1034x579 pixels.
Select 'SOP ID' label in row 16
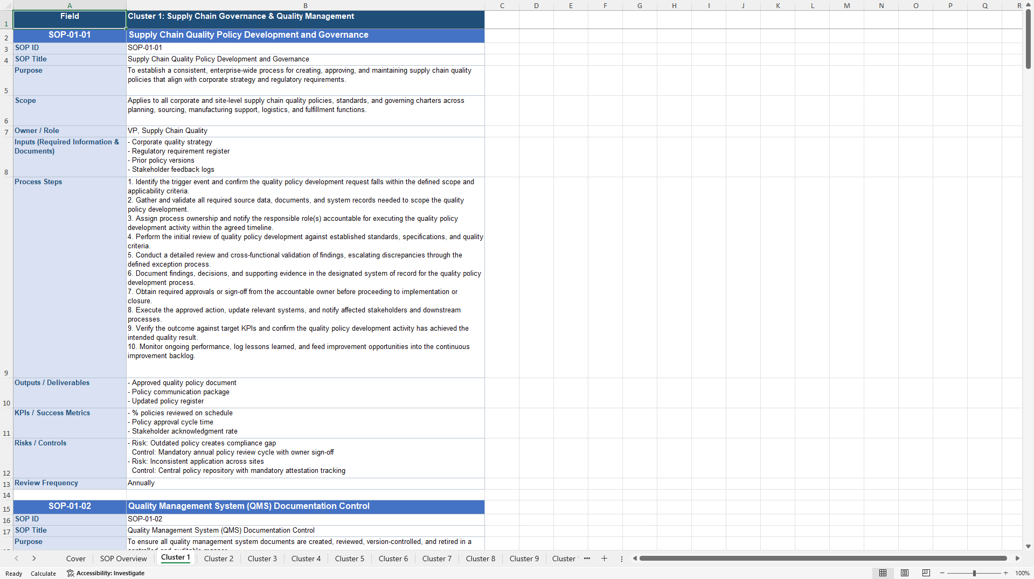point(70,519)
